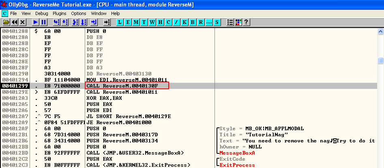Click the Help question mark icon

pos(246,22)
